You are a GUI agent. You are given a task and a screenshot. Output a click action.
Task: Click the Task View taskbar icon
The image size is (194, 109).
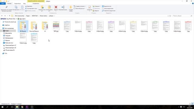point(12,107)
